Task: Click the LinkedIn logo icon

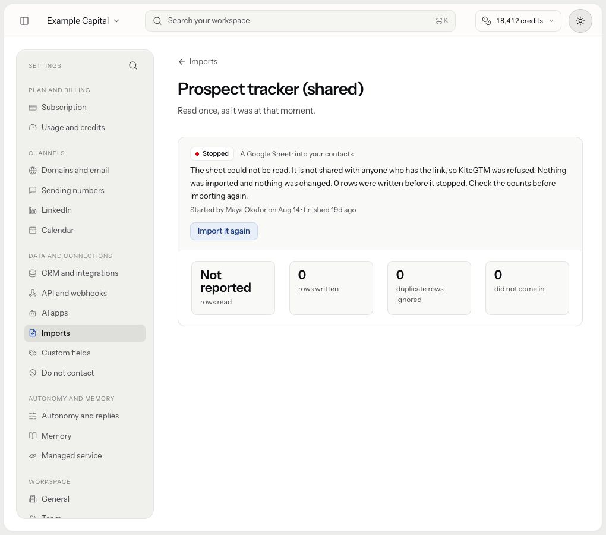Action: click(33, 210)
